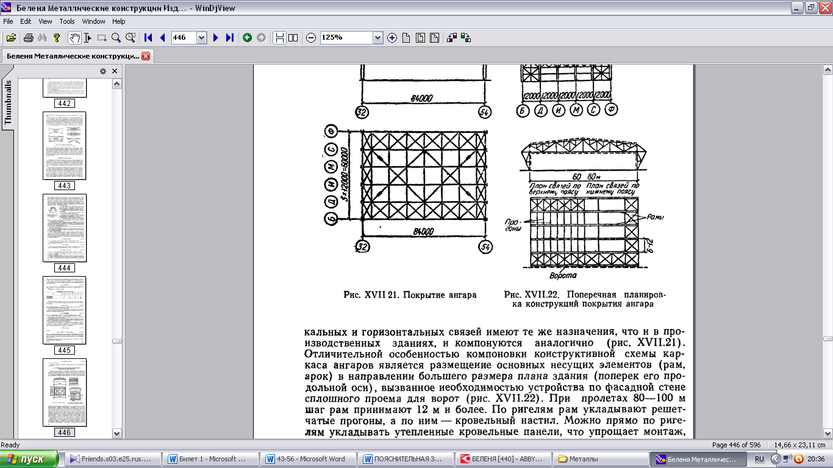Image resolution: width=833 pixels, height=468 pixels.
Task: Select the rectangle region selection tool
Action: point(102,38)
